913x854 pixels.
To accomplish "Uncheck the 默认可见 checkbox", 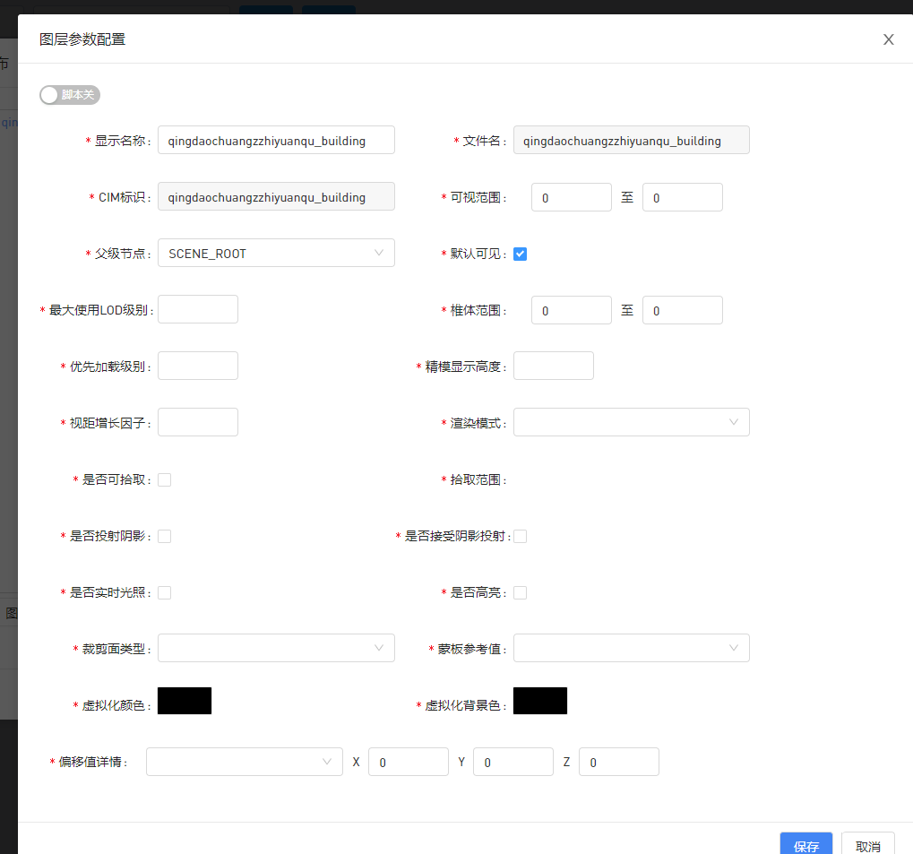I will [520, 254].
